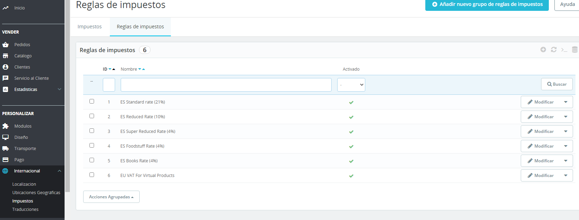Image resolution: width=579 pixels, height=220 pixels.
Task: Click the Nombre filter text field
Action: (226, 85)
